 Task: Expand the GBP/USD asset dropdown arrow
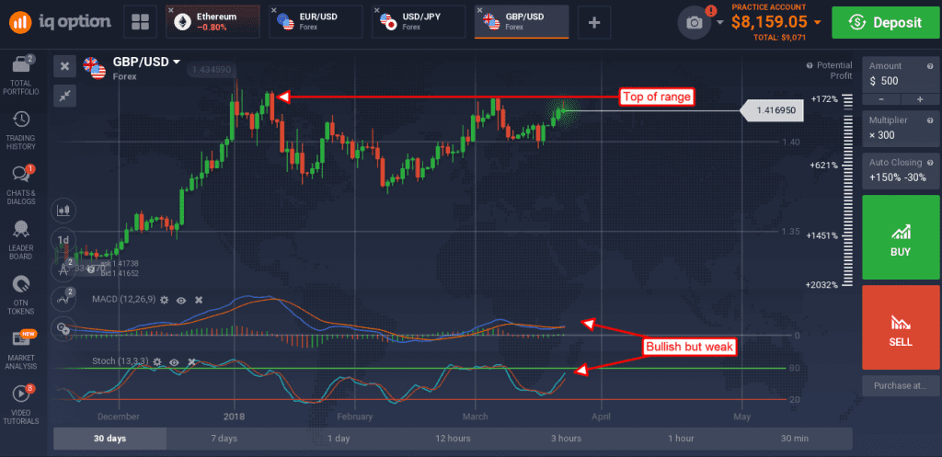(177, 62)
